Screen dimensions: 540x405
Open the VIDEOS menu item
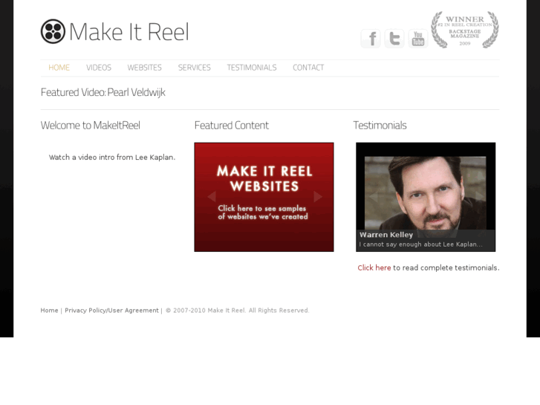(99, 68)
